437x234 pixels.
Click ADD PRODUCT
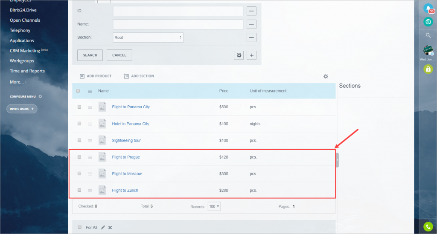pos(96,76)
